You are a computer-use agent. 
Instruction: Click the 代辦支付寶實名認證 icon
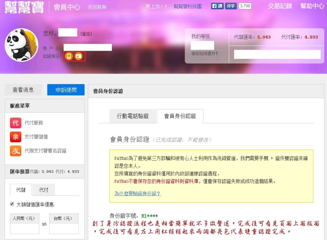(x=15, y=151)
